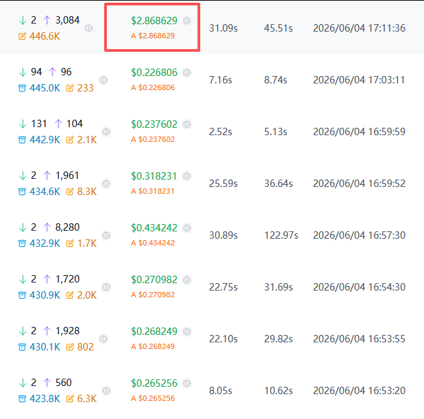
Task: Click the 122.97s duration value
Action: click(282, 235)
